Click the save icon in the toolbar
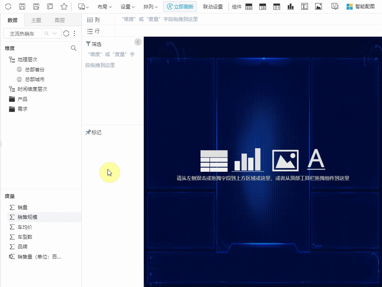 (x=22, y=7)
